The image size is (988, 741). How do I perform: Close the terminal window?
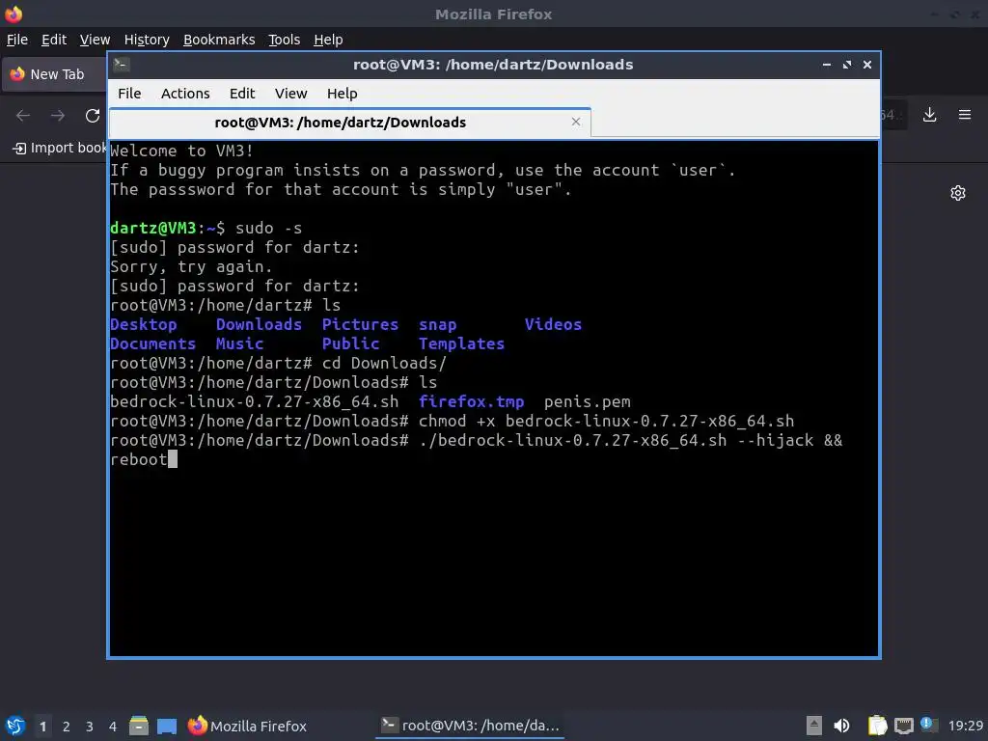click(x=867, y=65)
